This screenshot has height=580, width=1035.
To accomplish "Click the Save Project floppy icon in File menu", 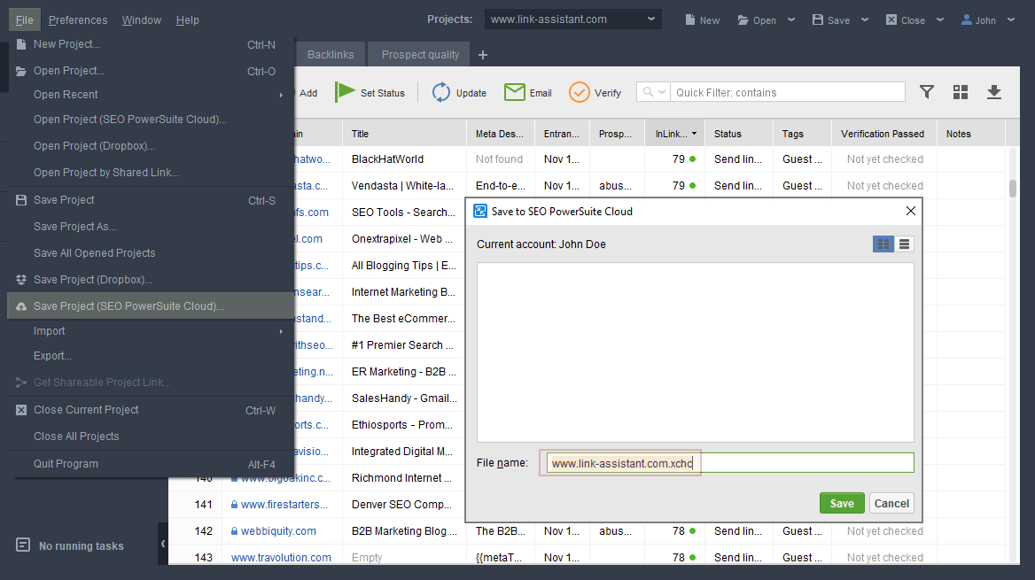I will [21, 200].
